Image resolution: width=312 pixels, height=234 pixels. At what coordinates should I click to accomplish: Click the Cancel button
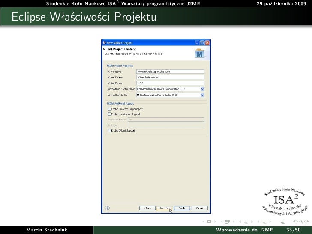click(200, 208)
